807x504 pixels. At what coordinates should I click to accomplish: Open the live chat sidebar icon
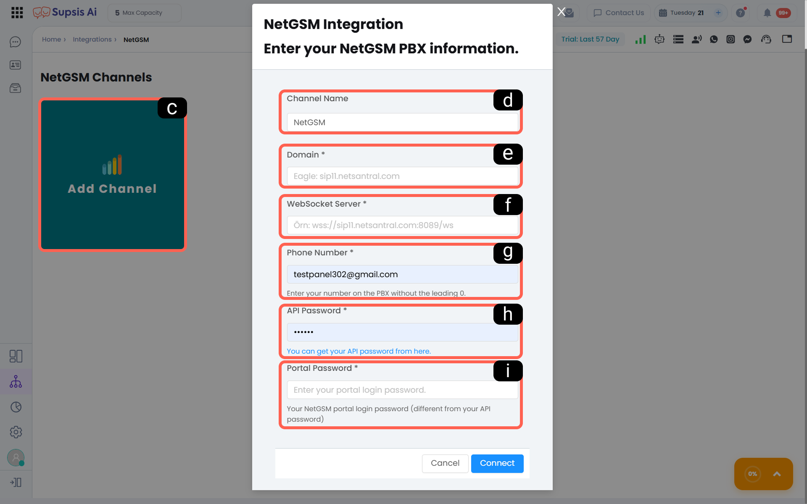[16, 42]
